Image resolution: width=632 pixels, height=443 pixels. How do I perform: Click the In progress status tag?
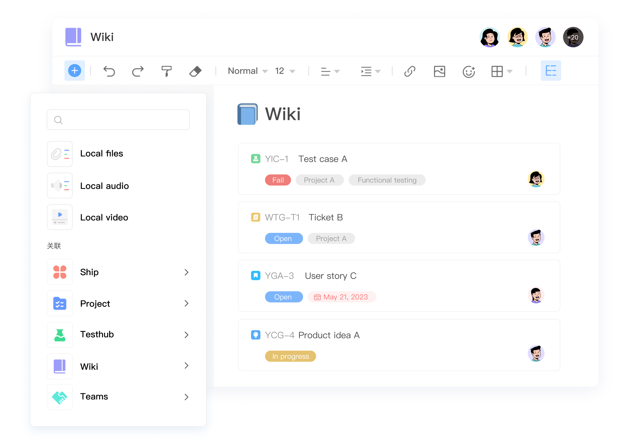click(x=290, y=356)
